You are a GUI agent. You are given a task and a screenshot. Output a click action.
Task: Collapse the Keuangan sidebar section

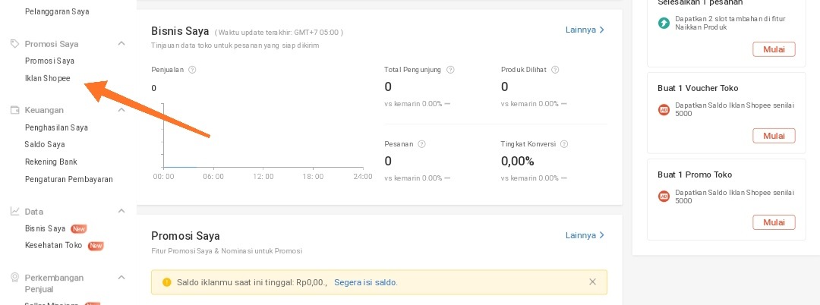pos(121,110)
